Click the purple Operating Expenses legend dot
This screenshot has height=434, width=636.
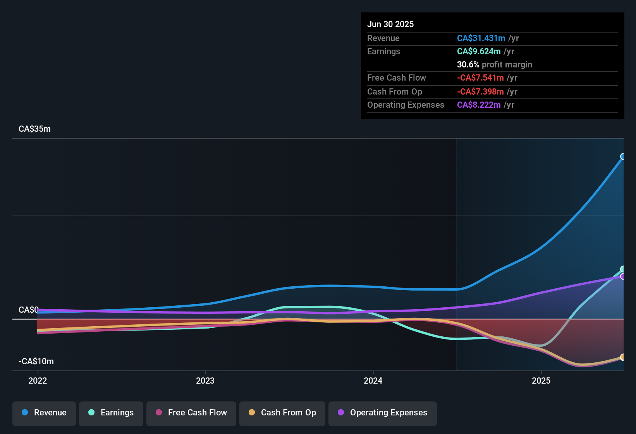coord(340,413)
